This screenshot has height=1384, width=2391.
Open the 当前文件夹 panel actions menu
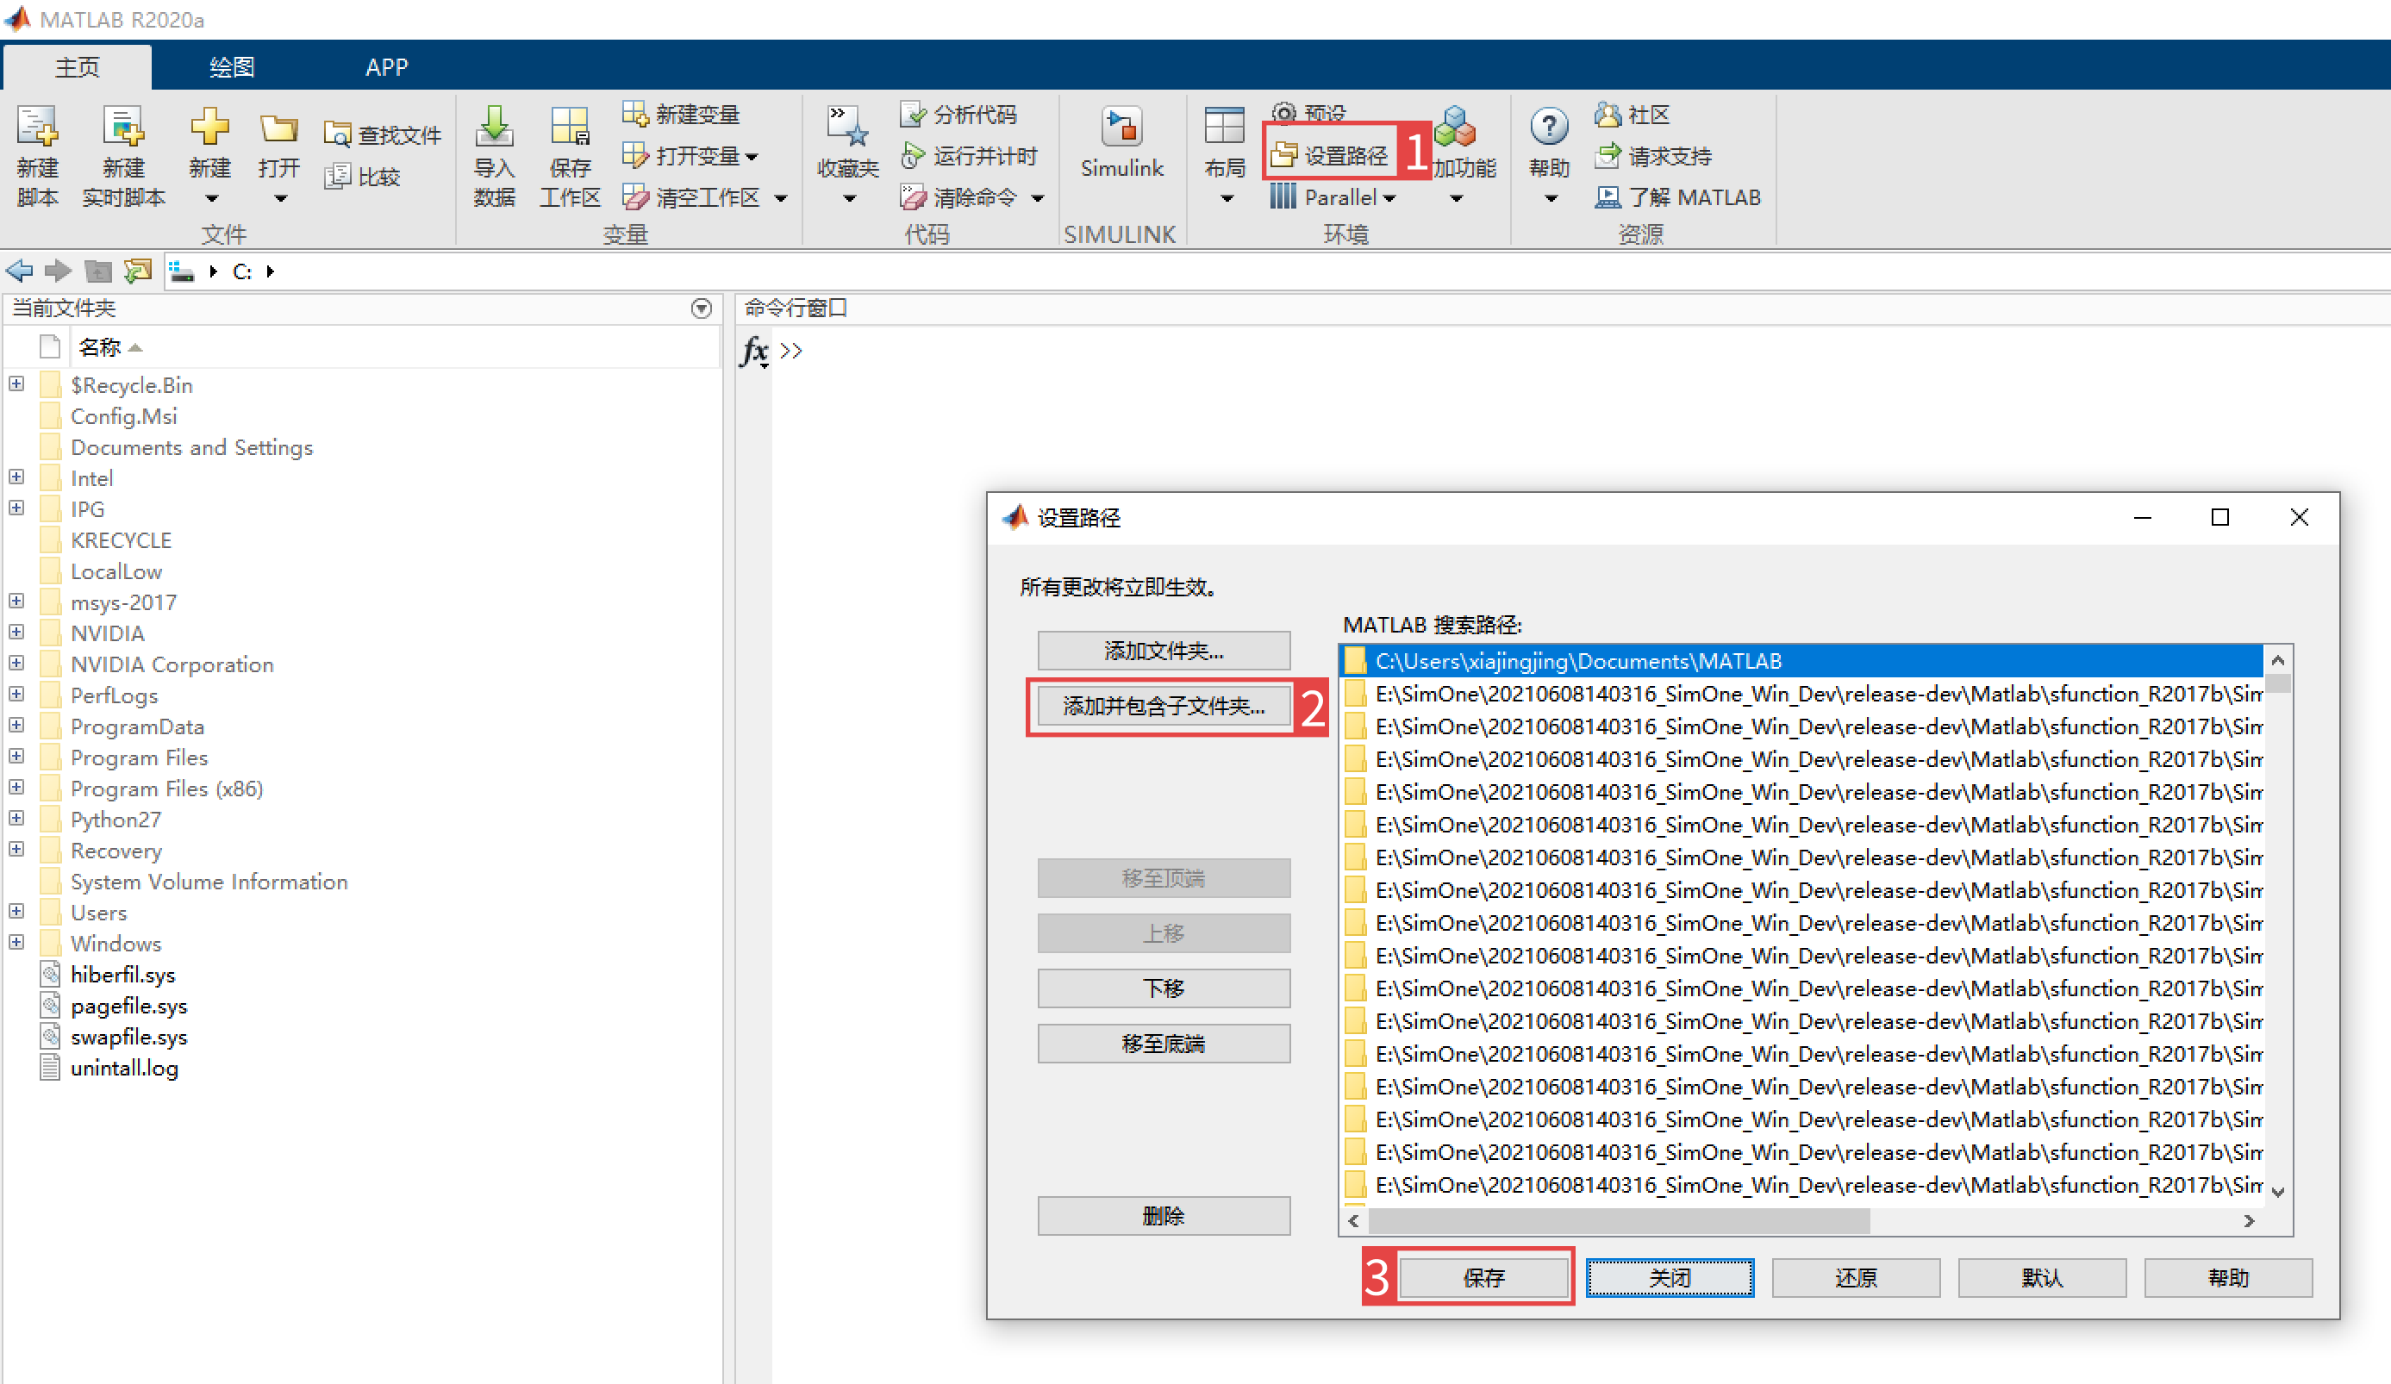[x=701, y=309]
